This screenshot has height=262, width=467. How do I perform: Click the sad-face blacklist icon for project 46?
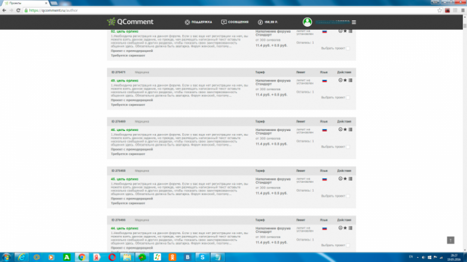[340, 130]
